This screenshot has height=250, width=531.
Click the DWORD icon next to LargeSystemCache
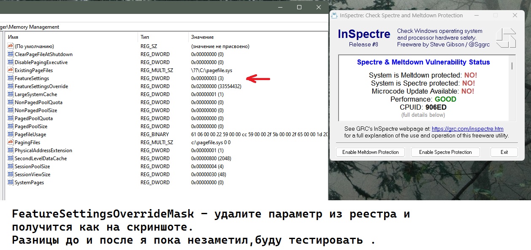pos(10,94)
